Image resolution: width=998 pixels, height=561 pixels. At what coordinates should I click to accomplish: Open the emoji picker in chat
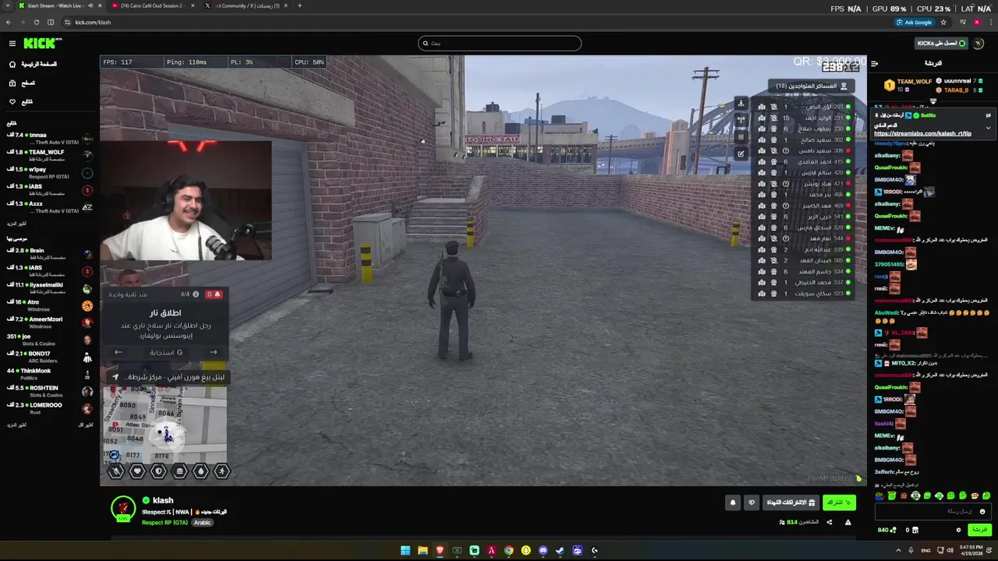[982, 511]
